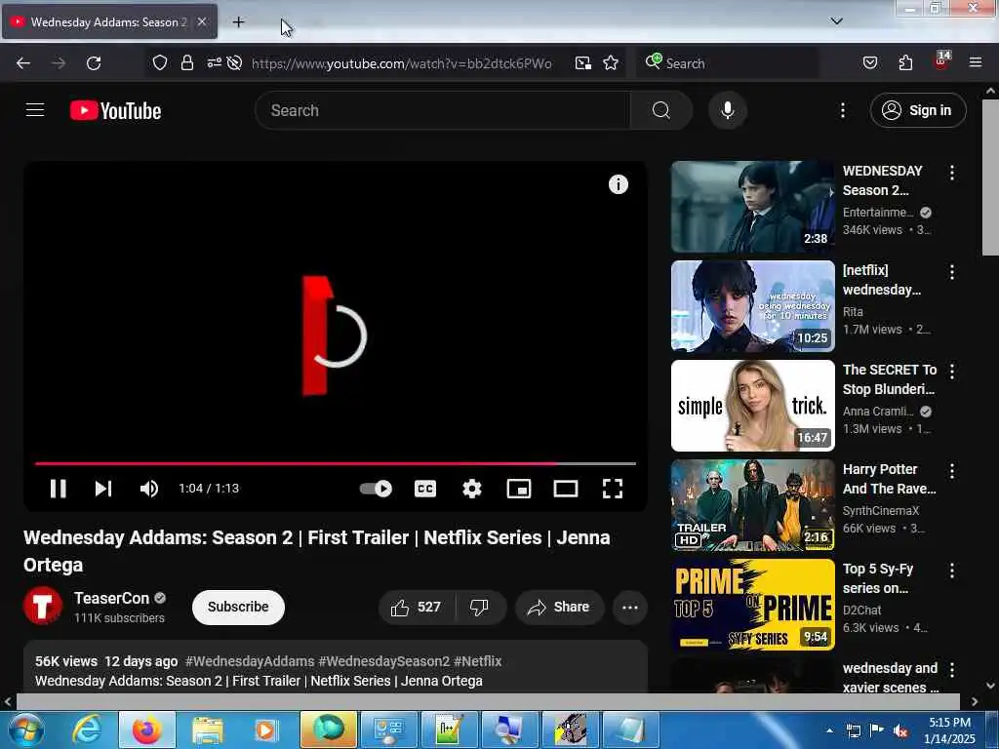Enter fullscreen mode on player
Viewport: 999px width, 749px height.
613,489
